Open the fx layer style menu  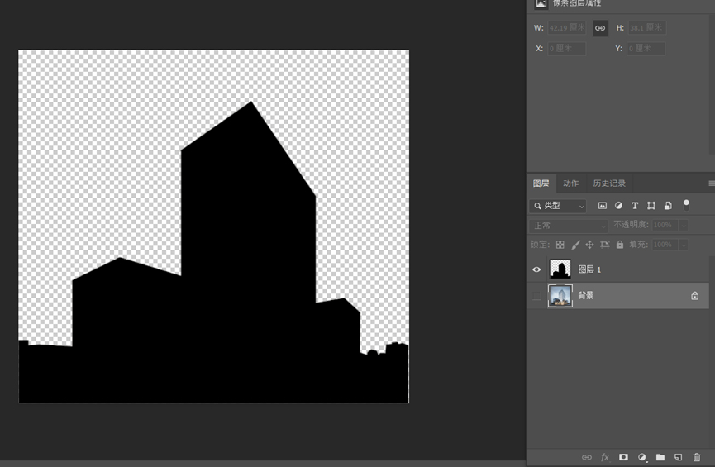[x=605, y=457]
